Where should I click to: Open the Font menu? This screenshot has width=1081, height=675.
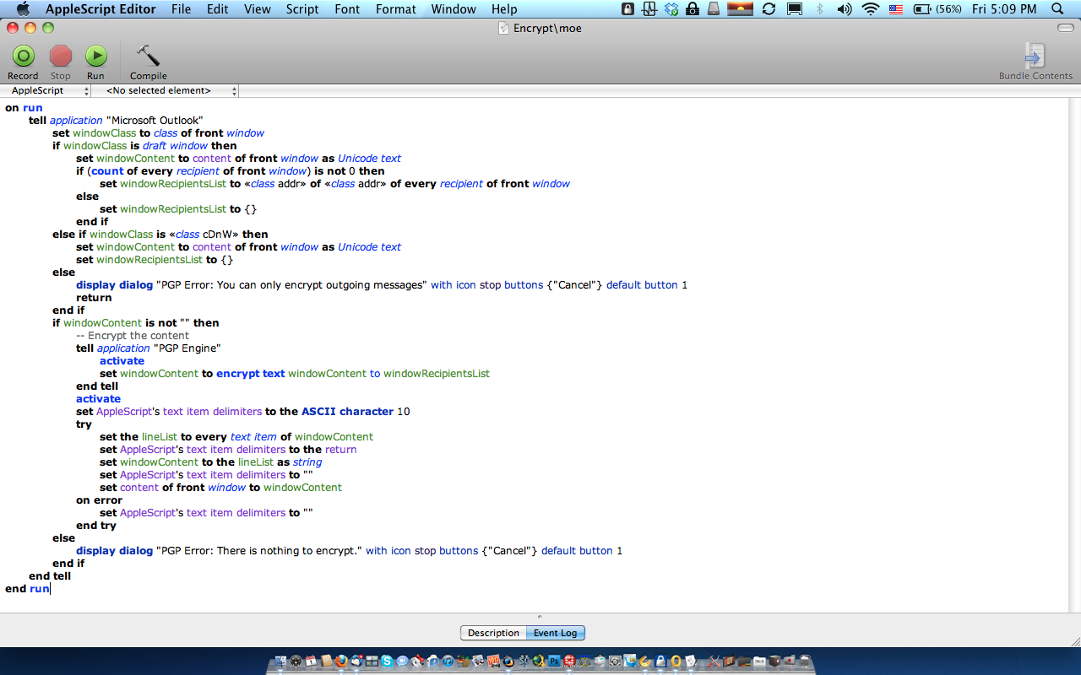tap(347, 9)
